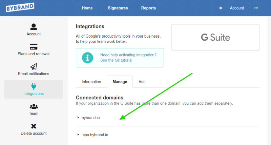This screenshot has width=271, height=145.
Task: Click the bybrand.io domain text
Action: click(x=90, y=118)
